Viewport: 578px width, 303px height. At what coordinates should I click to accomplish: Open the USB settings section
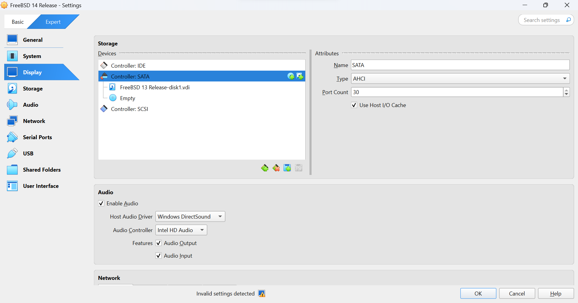28,154
